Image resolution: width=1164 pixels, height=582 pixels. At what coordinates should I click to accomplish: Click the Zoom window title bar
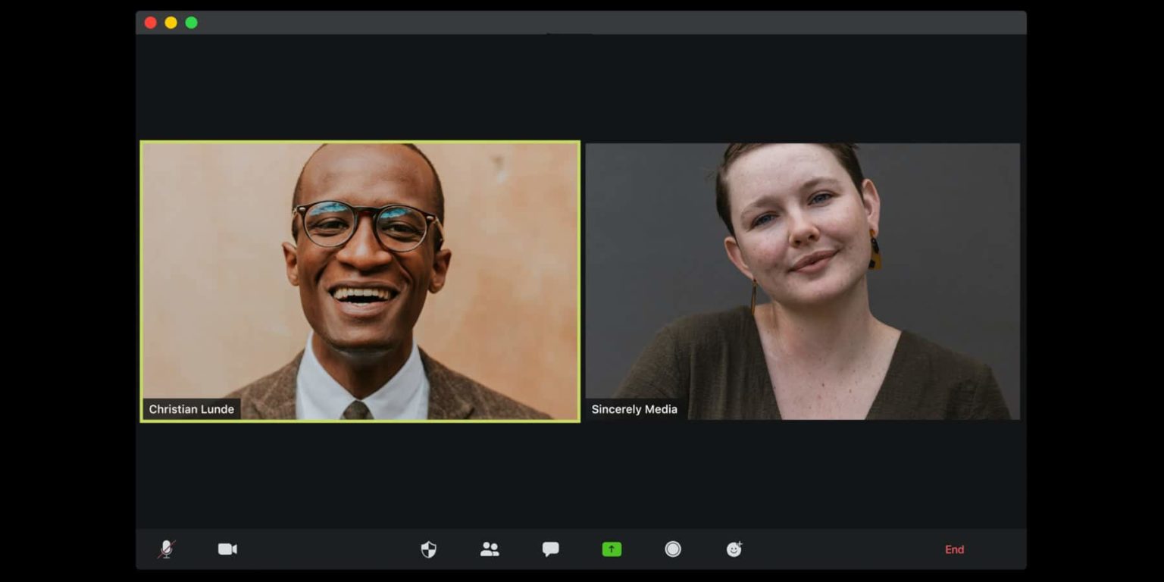pyautogui.click(x=582, y=23)
